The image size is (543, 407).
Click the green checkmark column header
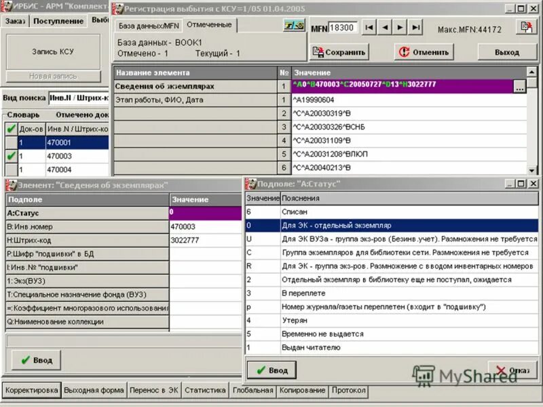click(11, 129)
